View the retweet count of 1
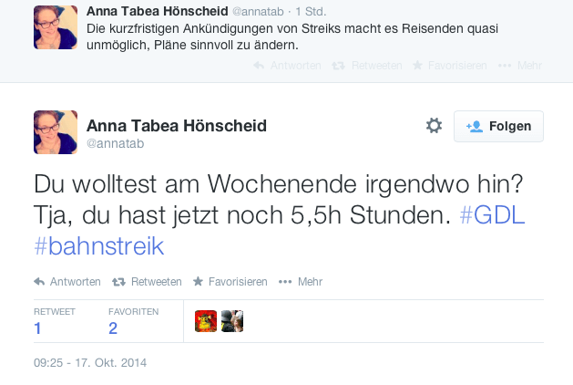573x385 pixels. coord(38,328)
